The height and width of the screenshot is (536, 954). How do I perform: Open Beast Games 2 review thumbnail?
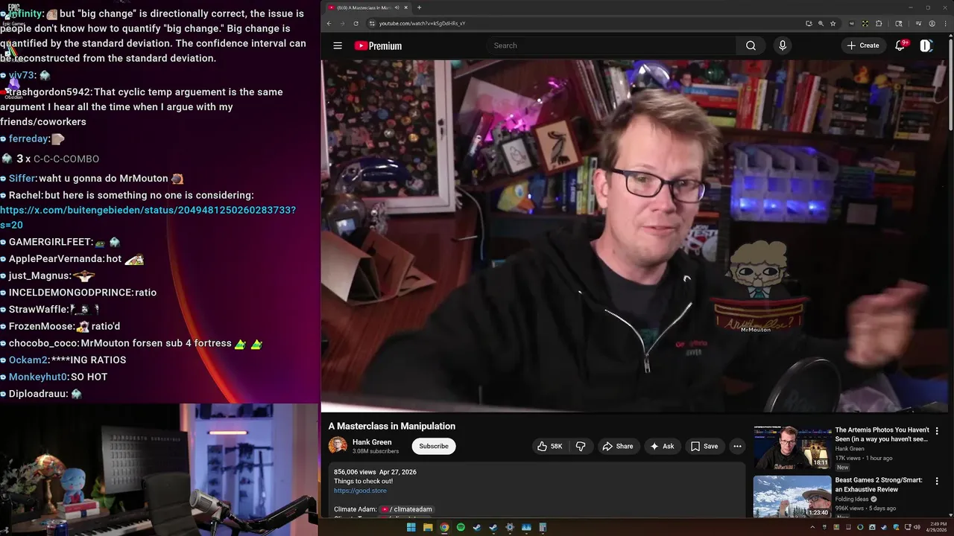pyautogui.click(x=792, y=497)
